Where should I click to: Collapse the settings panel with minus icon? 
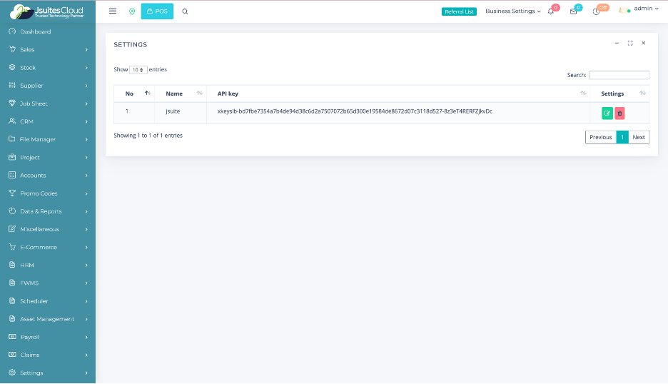pyautogui.click(x=617, y=44)
